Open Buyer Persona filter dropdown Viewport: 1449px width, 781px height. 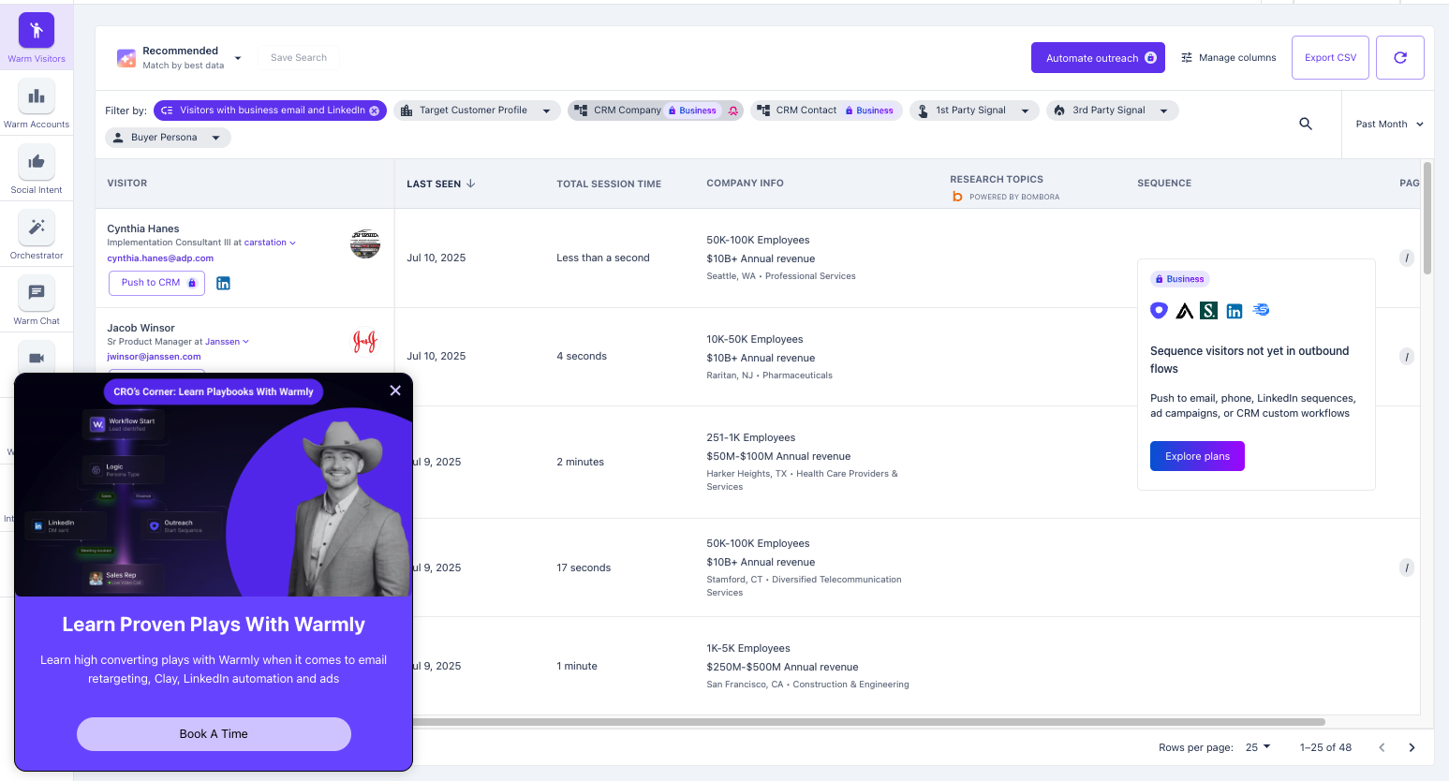point(168,138)
